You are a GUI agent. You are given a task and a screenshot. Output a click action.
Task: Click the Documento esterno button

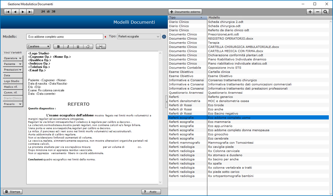click(x=185, y=12)
